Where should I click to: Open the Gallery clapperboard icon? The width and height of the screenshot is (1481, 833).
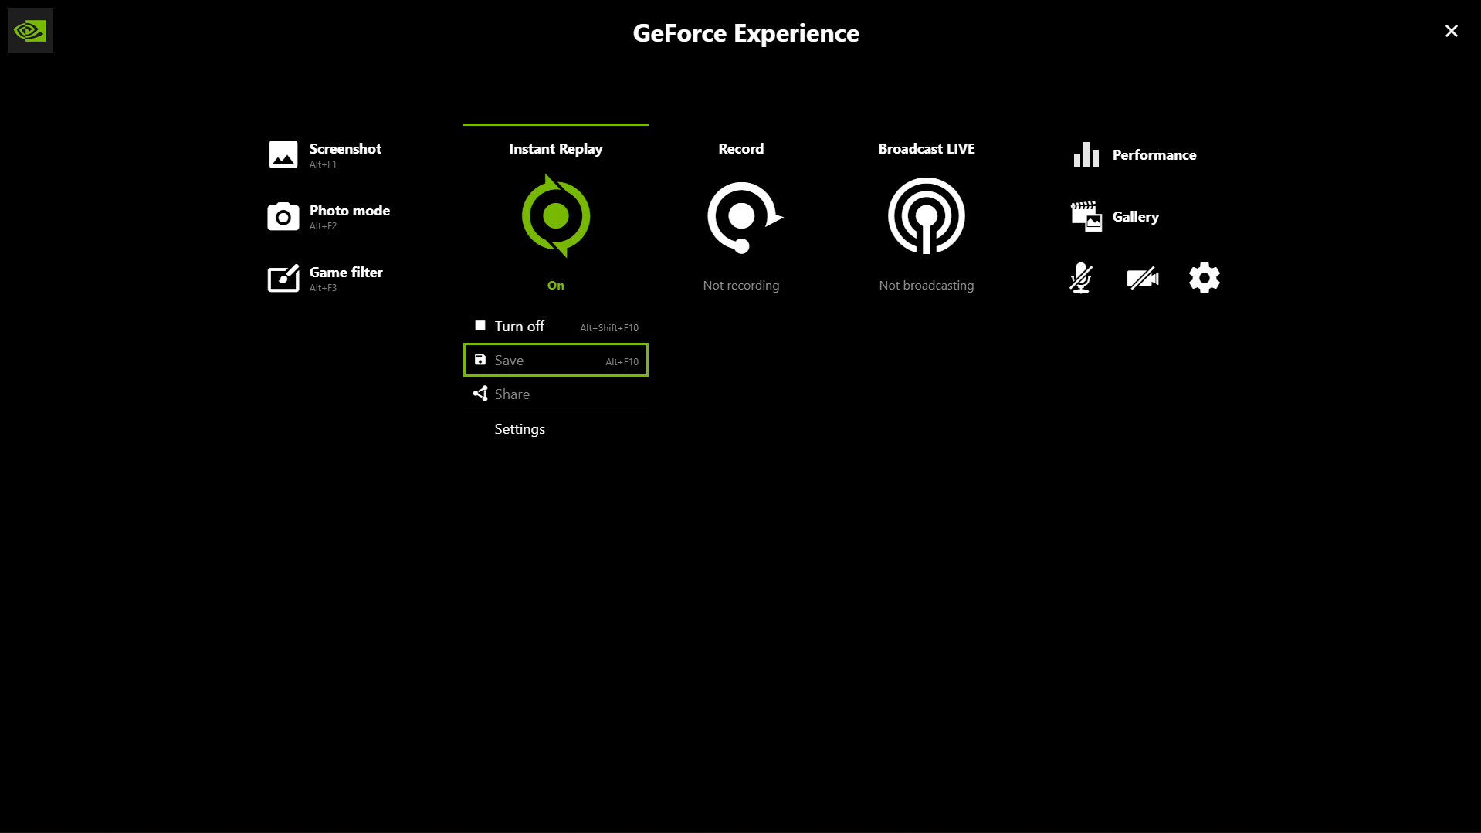pos(1086,216)
